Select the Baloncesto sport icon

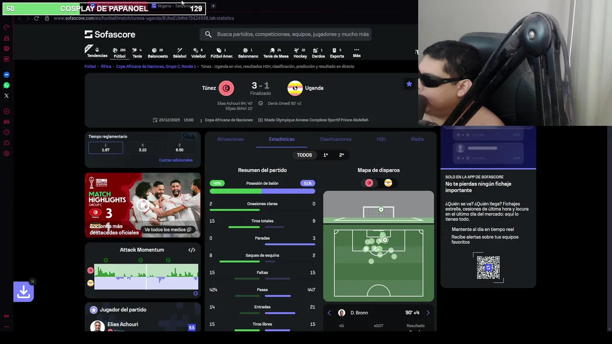158,53
